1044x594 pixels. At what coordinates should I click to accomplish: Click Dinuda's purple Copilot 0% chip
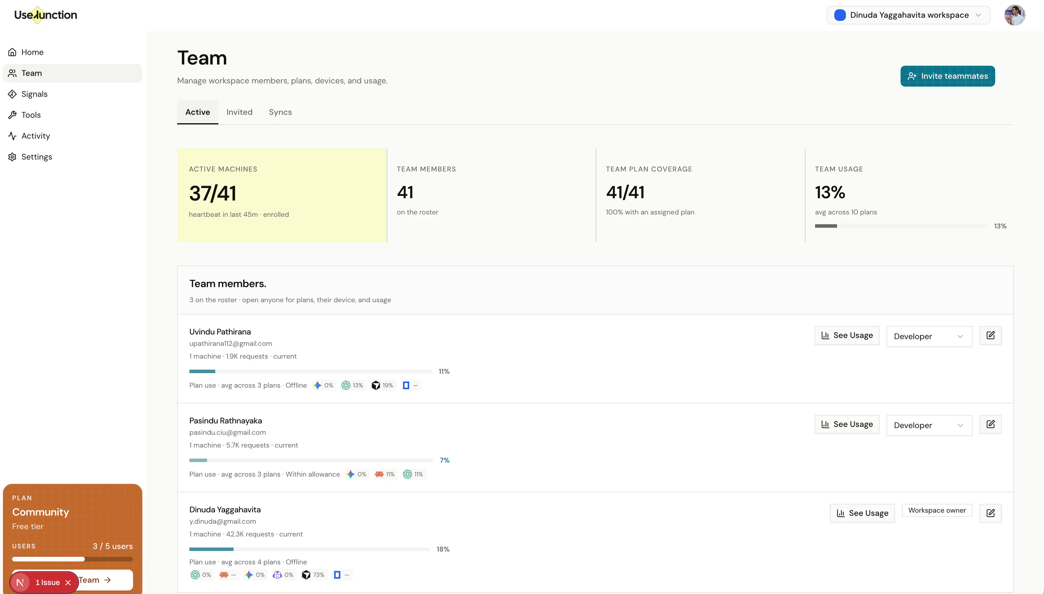point(284,575)
